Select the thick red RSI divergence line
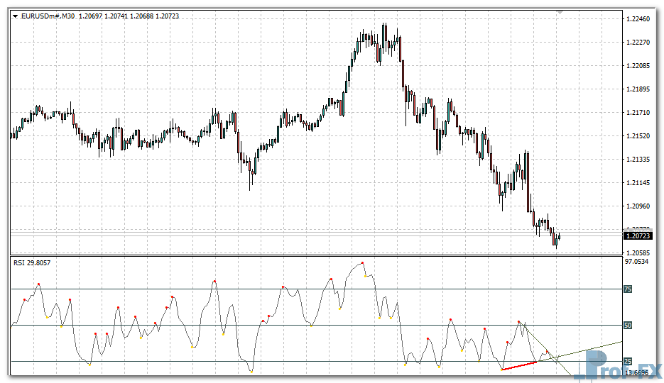 (518, 366)
